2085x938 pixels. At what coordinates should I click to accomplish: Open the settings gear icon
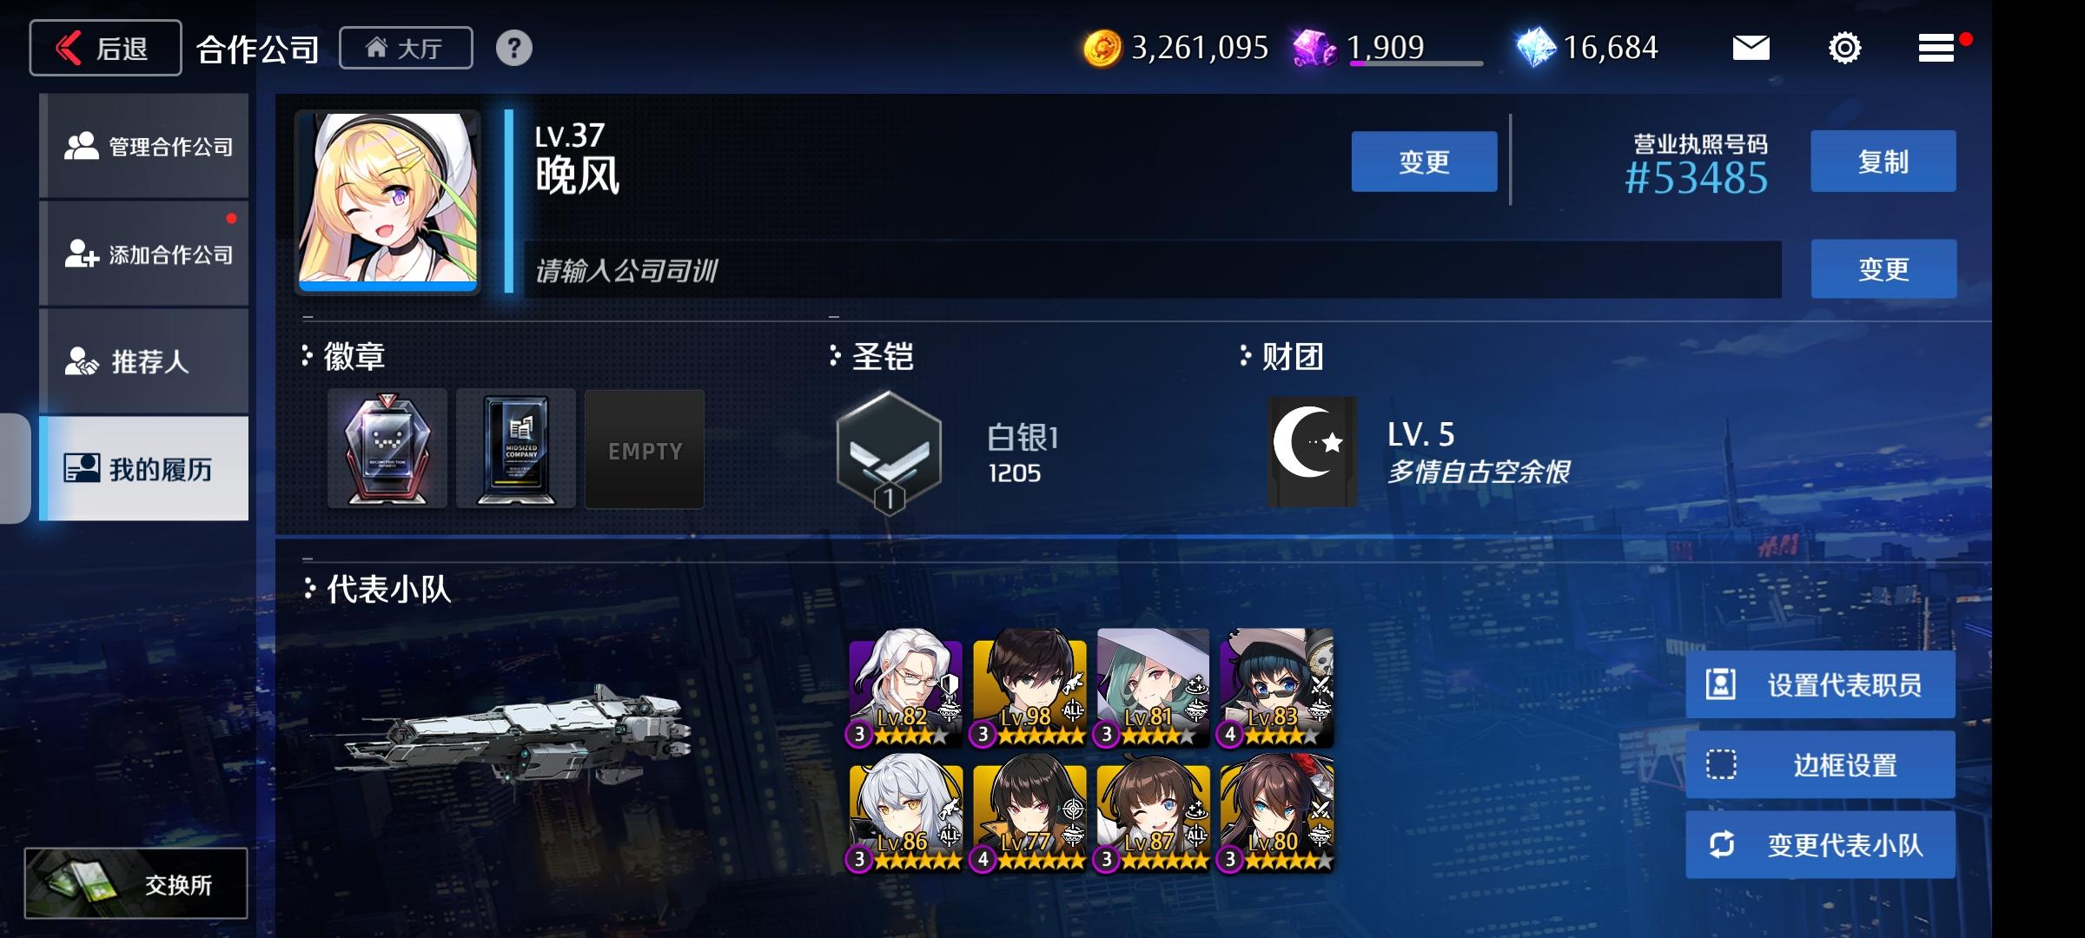coord(1844,48)
